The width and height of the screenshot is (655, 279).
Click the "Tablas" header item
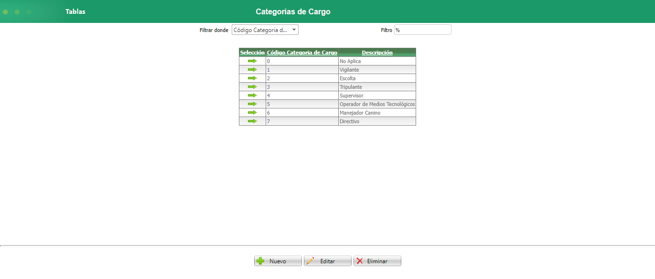(75, 11)
